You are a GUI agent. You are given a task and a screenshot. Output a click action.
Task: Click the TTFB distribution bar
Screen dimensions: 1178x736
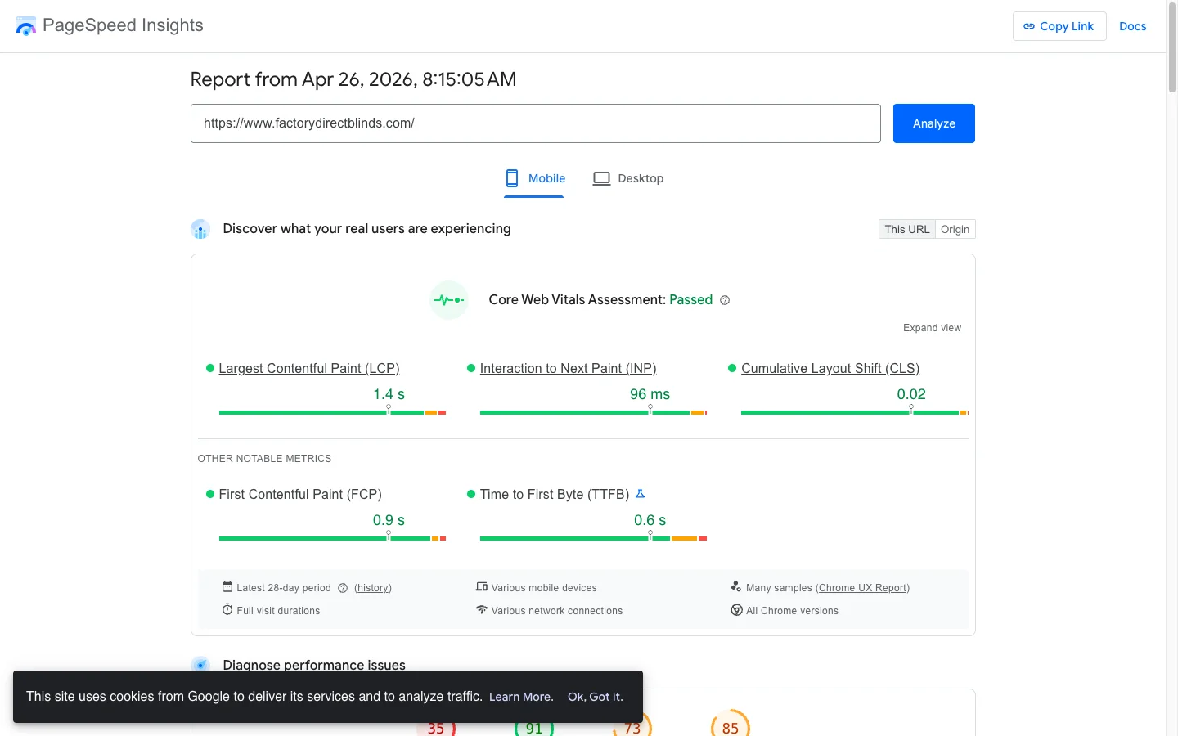(x=593, y=539)
